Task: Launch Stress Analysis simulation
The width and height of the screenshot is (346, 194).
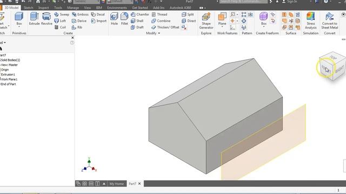Action: click(x=311, y=21)
